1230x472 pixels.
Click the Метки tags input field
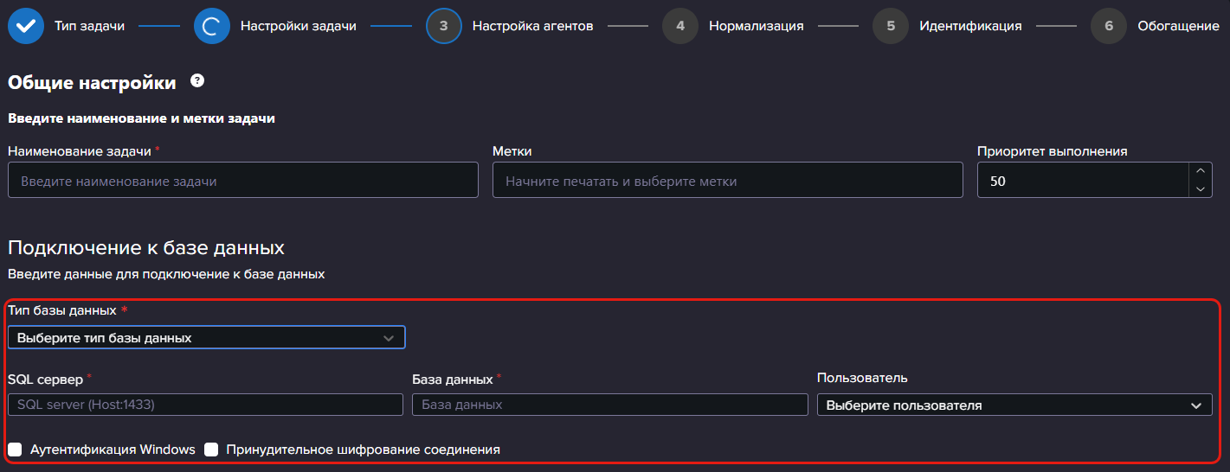[x=728, y=180]
